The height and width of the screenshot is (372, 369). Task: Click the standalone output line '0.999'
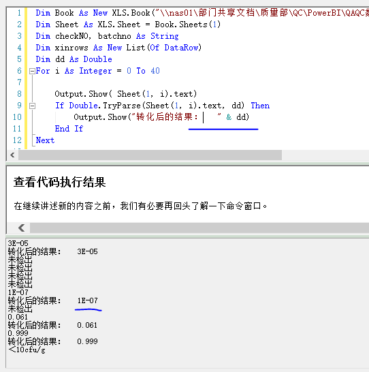pyautogui.click(x=18, y=333)
